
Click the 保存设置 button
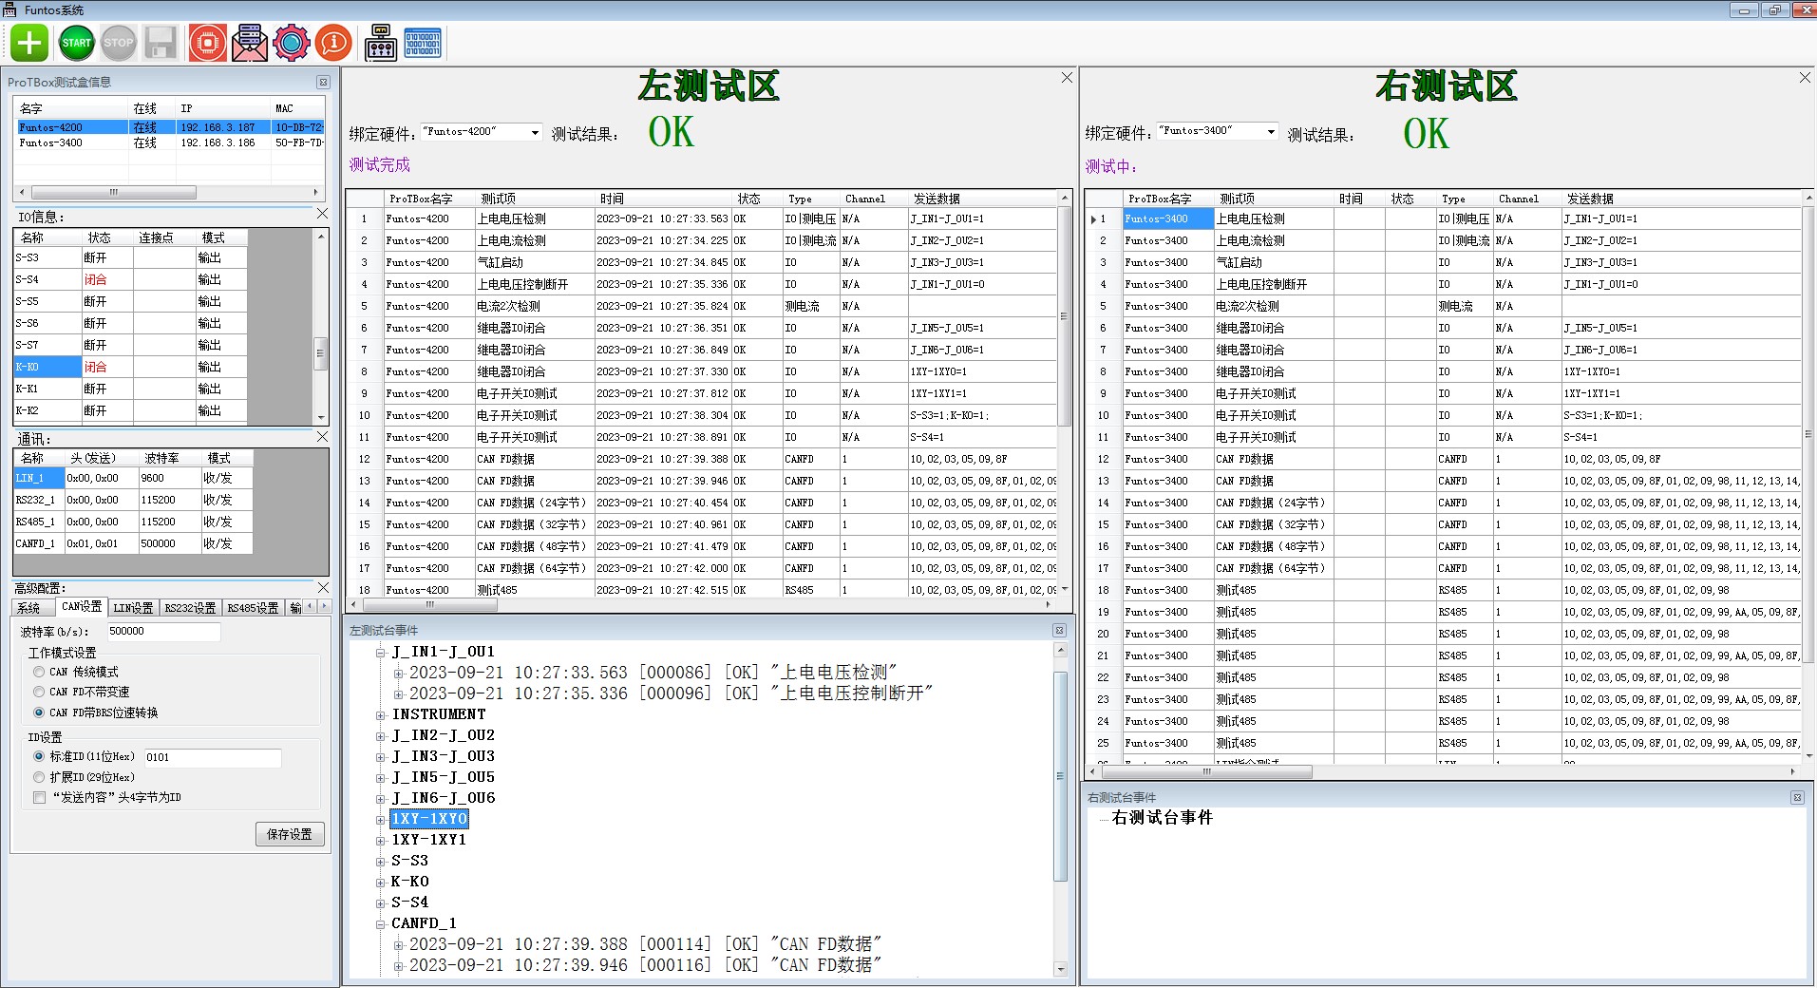coord(290,834)
